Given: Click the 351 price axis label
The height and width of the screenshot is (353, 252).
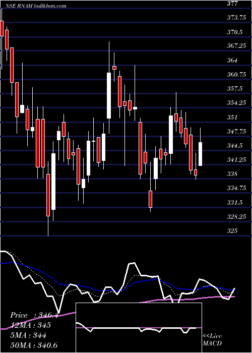Looking at the screenshot, I should [232, 117].
